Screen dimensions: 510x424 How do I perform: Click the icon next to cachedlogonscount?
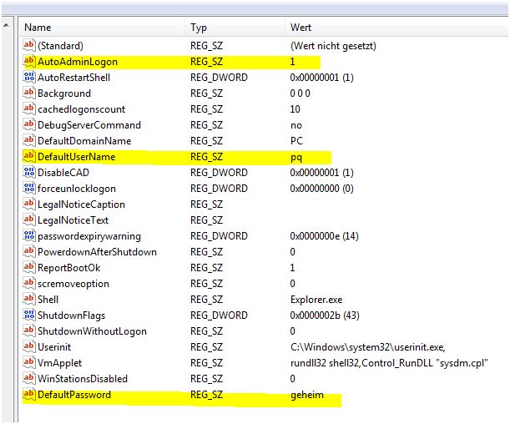28,109
